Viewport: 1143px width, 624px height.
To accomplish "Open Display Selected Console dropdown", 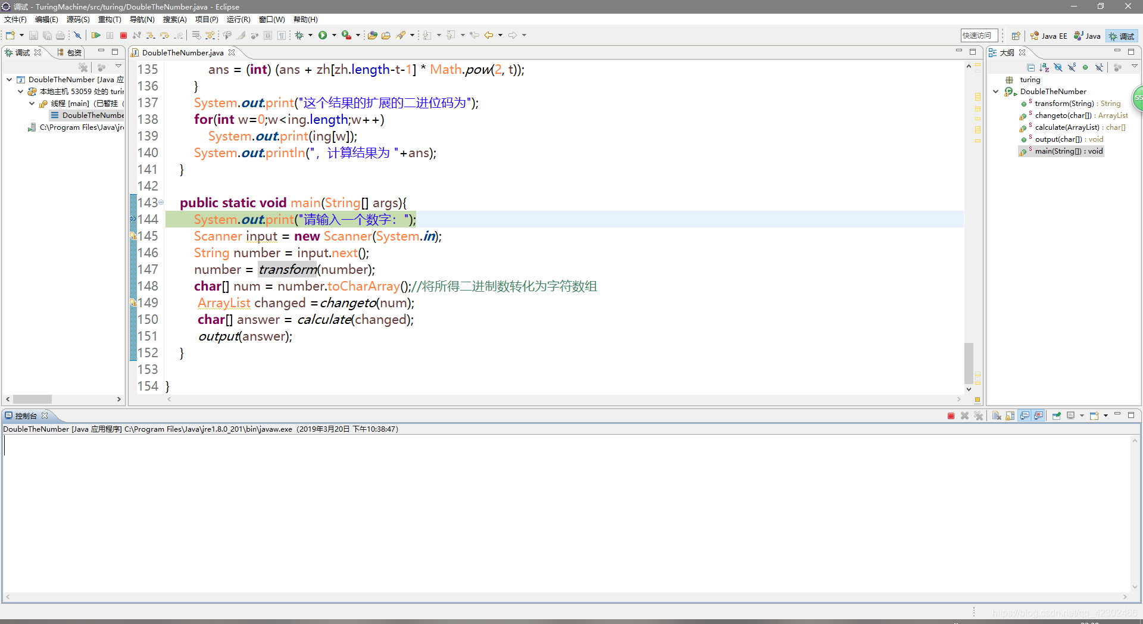I will (1082, 416).
